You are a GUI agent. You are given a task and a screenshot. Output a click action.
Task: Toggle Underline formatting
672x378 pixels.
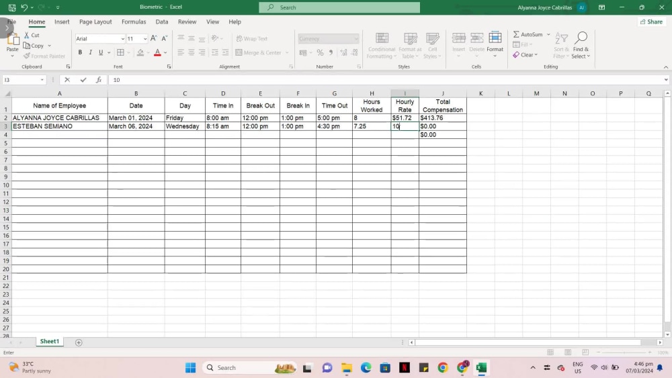tap(101, 52)
